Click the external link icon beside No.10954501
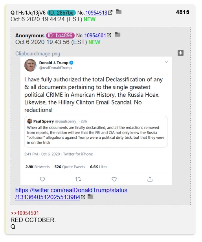Viewport: 202px width, 242px height. 109,35
